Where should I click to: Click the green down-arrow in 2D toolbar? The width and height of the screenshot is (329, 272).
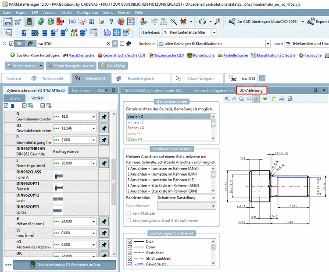coord(265,99)
